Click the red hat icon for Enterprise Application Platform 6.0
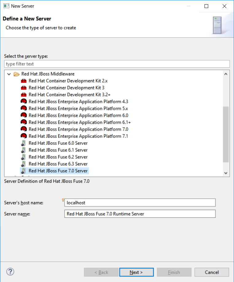Screen dimensions: 234x282 (x=24, y=115)
